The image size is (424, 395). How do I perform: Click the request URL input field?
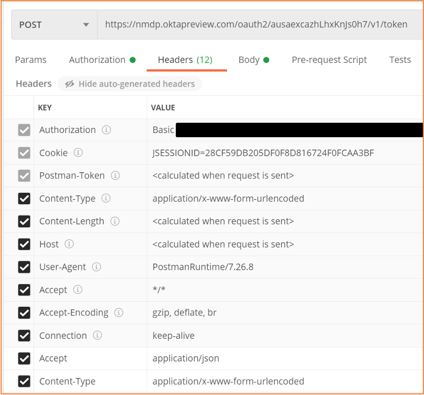coord(258,25)
